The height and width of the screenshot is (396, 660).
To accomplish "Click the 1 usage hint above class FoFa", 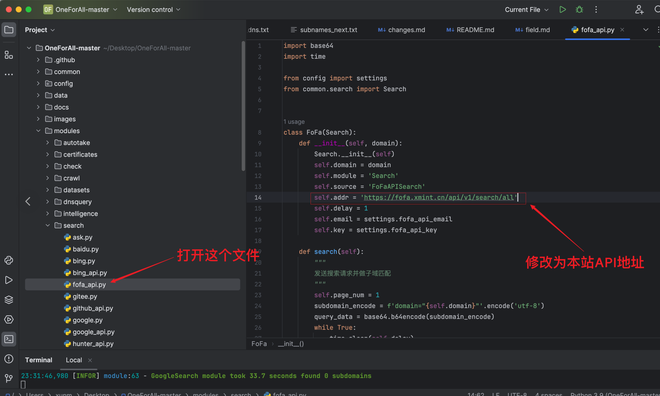I will tap(294, 122).
